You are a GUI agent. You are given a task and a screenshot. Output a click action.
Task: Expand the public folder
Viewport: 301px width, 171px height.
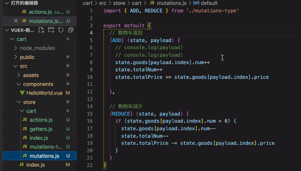(16, 57)
